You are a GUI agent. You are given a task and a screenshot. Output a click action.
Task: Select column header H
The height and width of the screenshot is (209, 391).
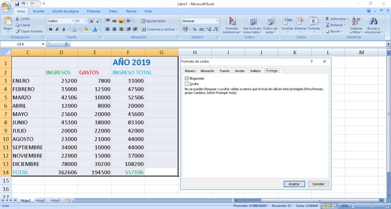click(195, 52)
